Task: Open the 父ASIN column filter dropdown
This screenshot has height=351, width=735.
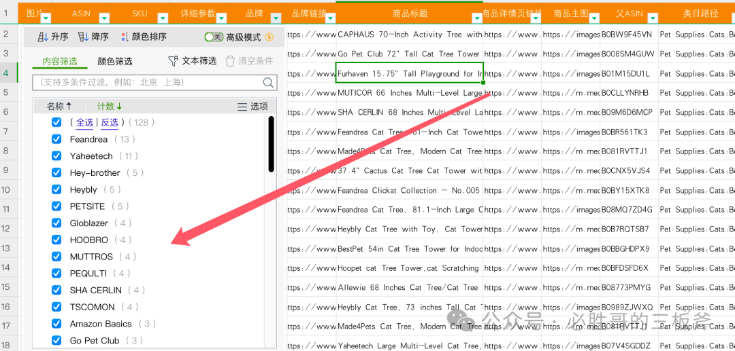Action: (x=653, y=19)
